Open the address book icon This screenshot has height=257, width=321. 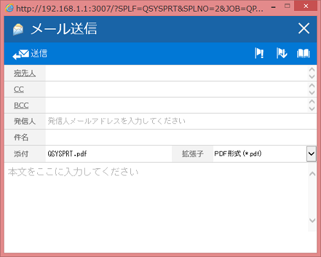click(x=303, y=53)
